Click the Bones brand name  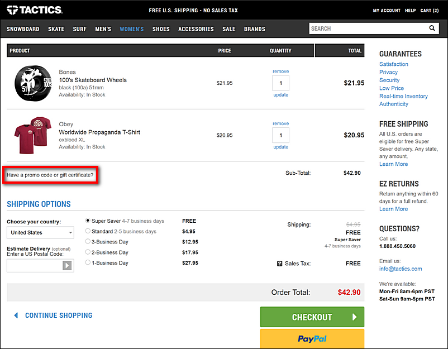(x=68, y=72)
